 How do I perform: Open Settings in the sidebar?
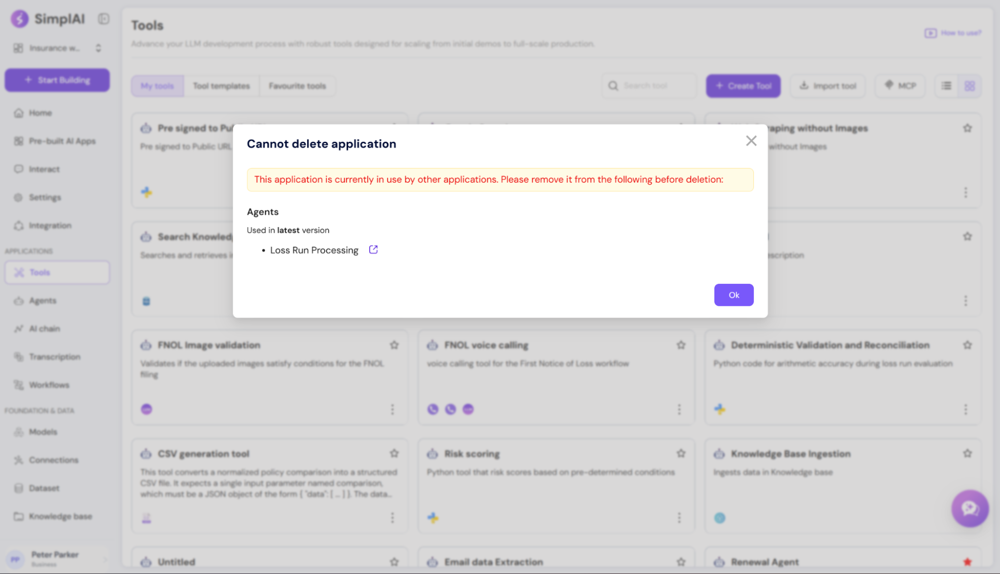(45, 197)
